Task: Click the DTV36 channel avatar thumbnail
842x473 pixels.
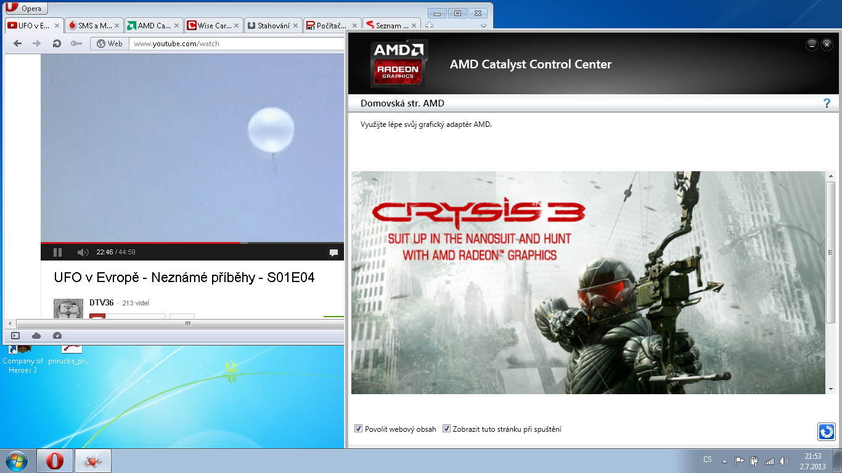Action: (x=68, y=309)
